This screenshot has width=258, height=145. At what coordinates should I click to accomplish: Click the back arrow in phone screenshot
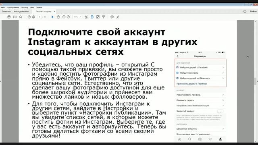[177, 56]
